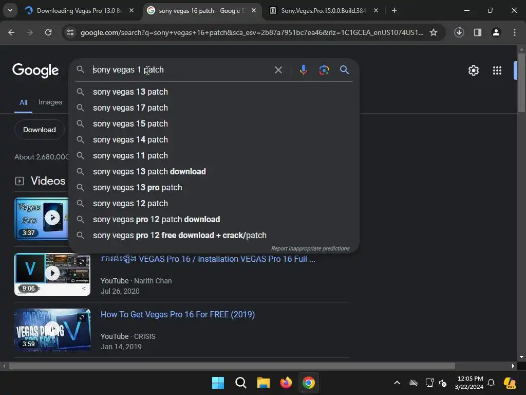Click Chrome icon in taskbar

(308, 383)
